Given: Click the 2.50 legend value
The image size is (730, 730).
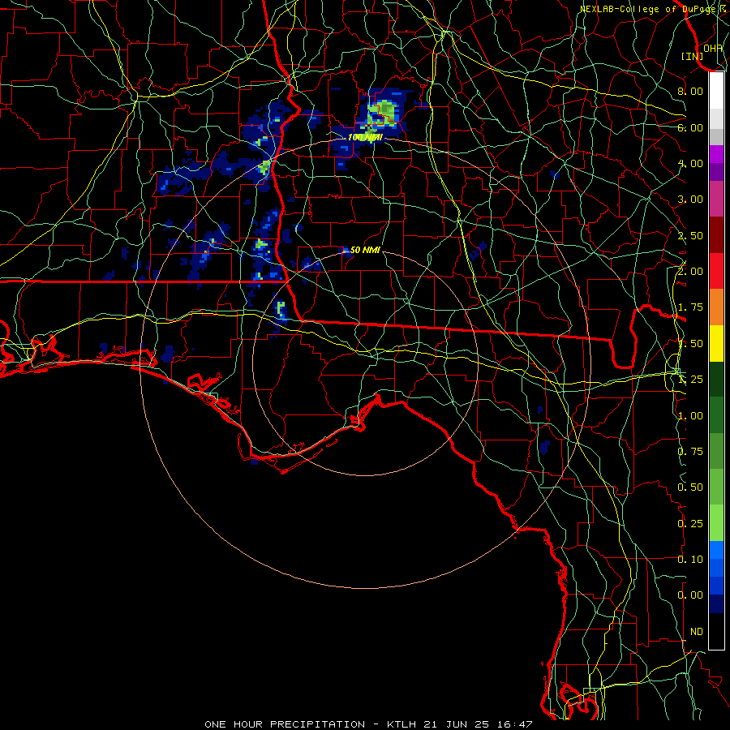Looking at the screenshot, I should (690, 235).
